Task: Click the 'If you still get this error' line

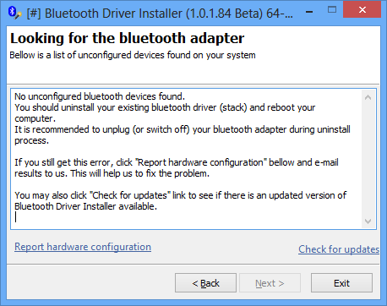Action: point(177,162)
